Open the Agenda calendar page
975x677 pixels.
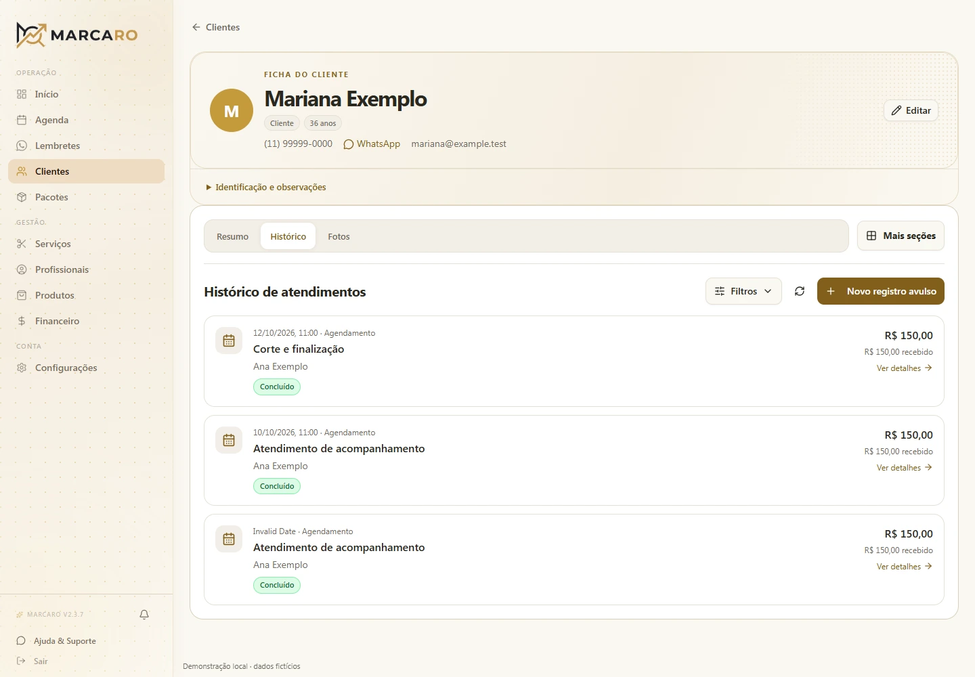pos(86,120)
